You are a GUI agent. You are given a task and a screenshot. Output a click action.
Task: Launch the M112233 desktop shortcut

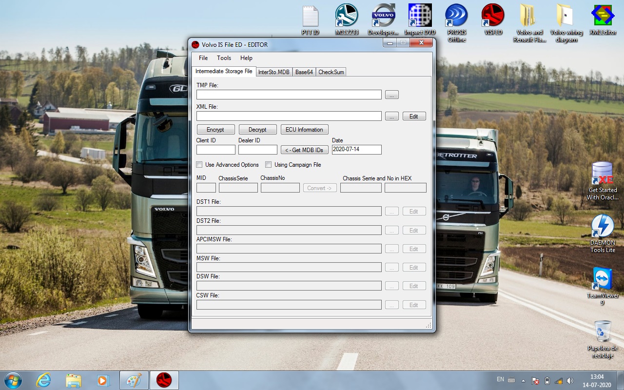coord(347,20)
